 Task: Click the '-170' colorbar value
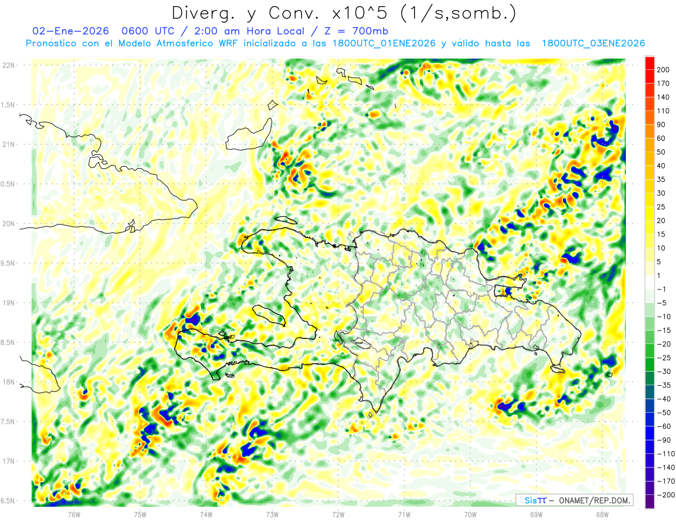pyautogui.click(x=665, y=481)
